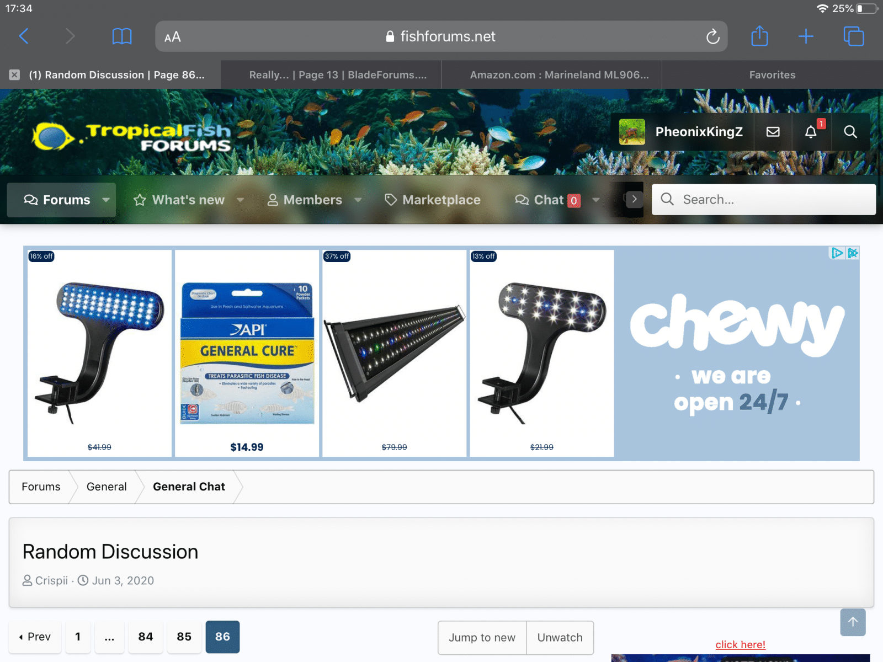Switch to the Amazon Marineland tab
883x662 pixels.
[558, 75]
